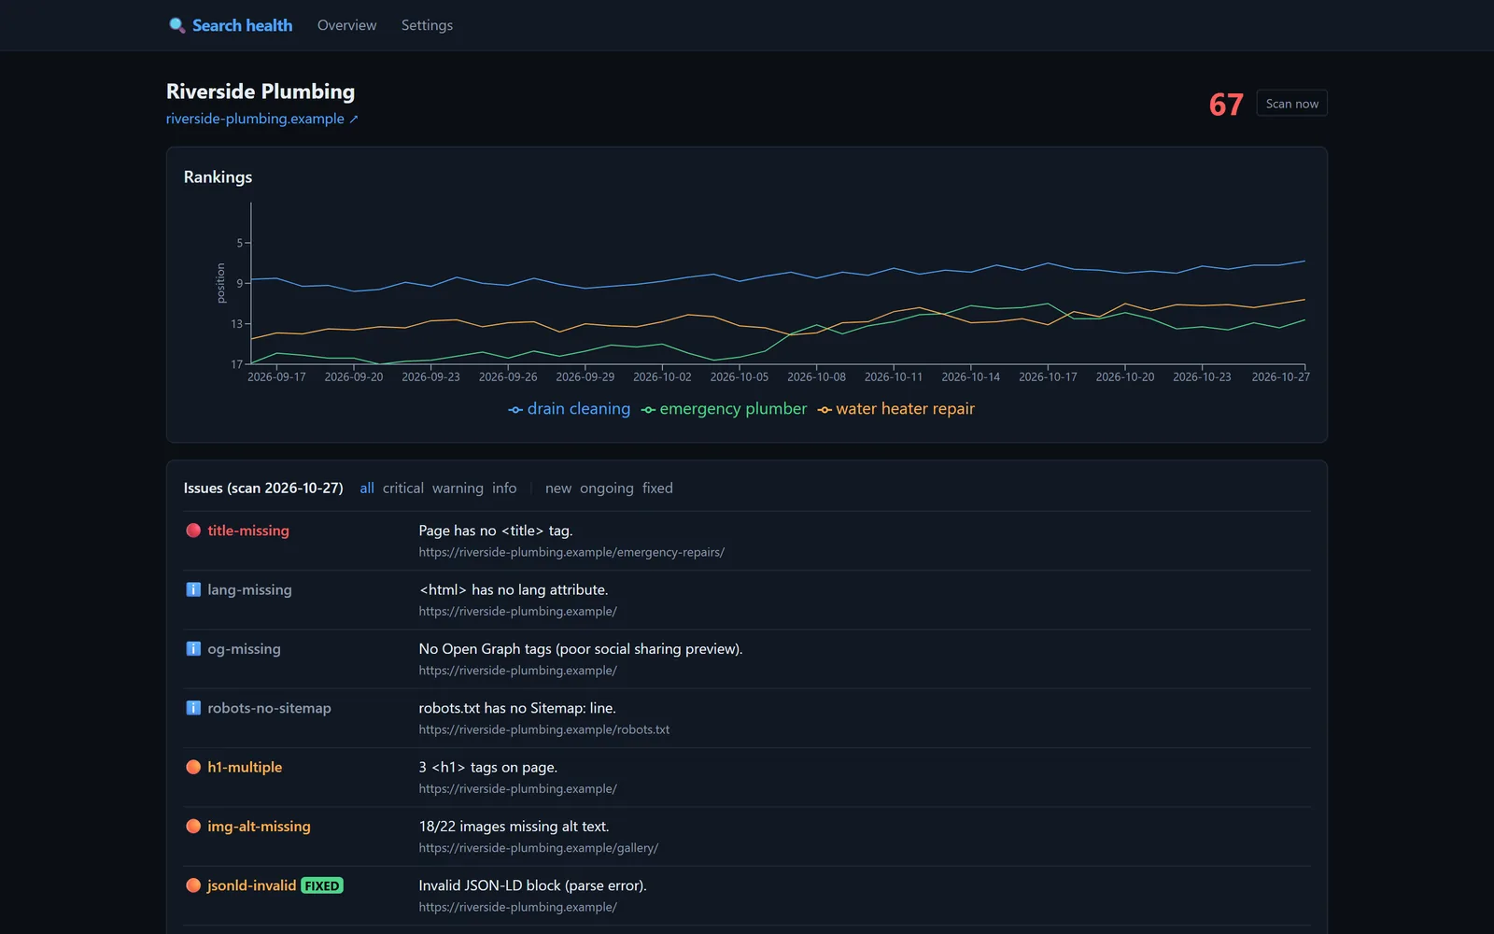Show only new issues
This screenshot has height=934, width=1494.
pyautogui.click(x=558, y=488)
